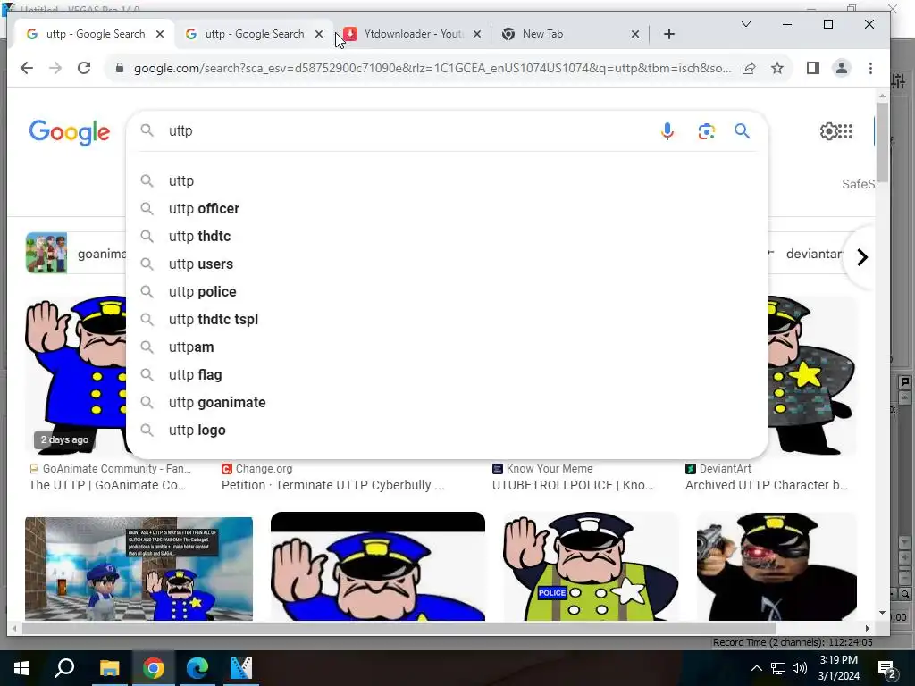The width and height of the screenshot is (915, 686).
Task: Open Change.org petition result link
Action: pyautogui.click(x=332, y=485)
